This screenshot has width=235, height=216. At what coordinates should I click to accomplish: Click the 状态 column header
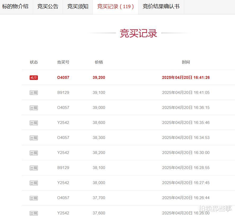pos(34,62)
